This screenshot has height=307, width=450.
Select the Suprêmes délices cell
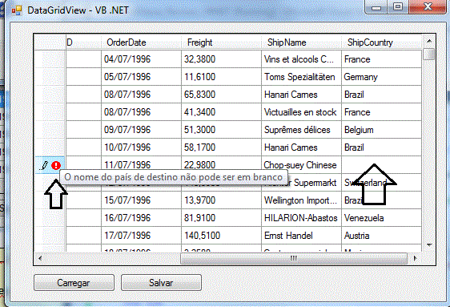[x=301, y=130]
